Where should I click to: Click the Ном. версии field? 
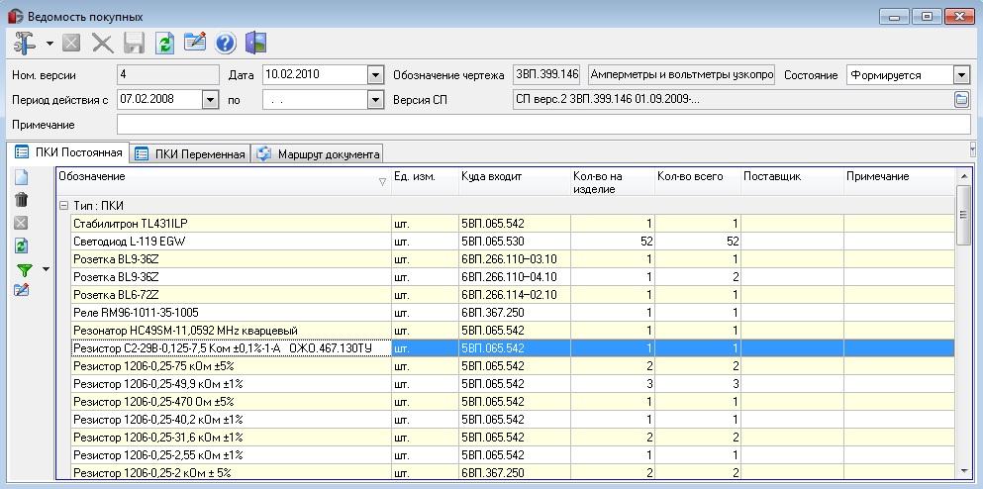click(x=168, y=74)
